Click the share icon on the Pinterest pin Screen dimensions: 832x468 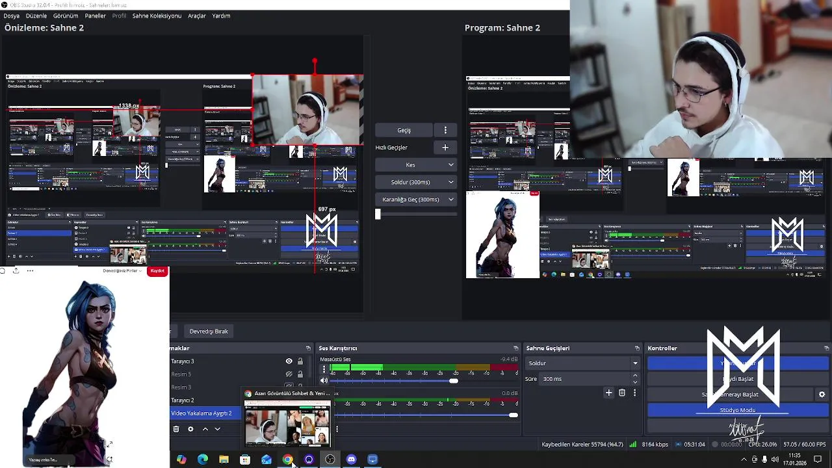[x=16, y=270]
